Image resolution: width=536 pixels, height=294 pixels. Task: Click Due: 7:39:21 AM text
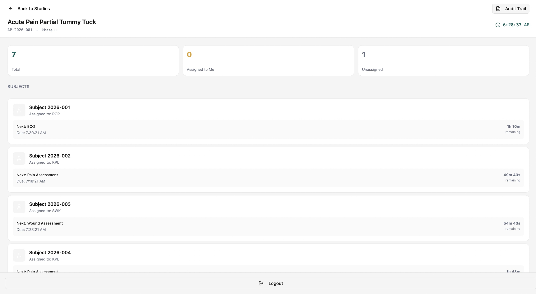point(31,133)
